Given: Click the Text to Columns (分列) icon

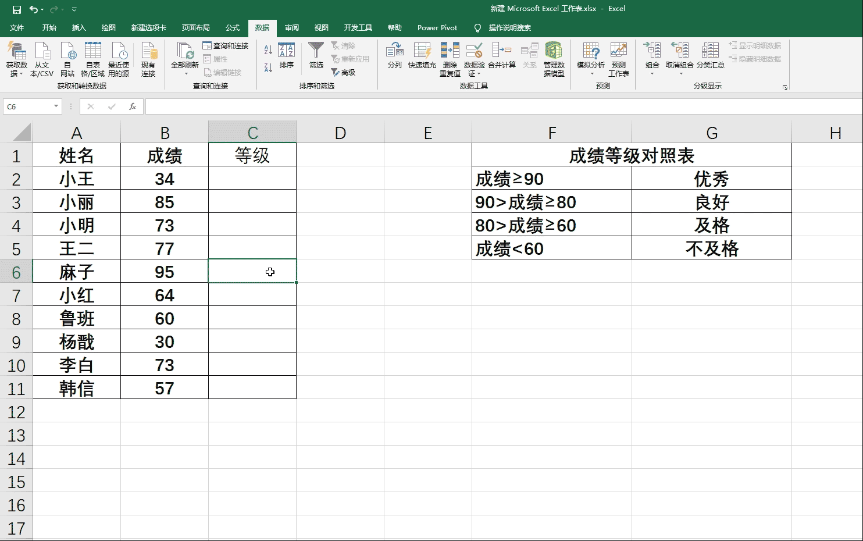Looking at the screenshot, I should pos(395,51).
